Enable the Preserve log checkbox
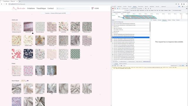The height and width of the screenshot is (106, 188). click(x=122, y=9)
